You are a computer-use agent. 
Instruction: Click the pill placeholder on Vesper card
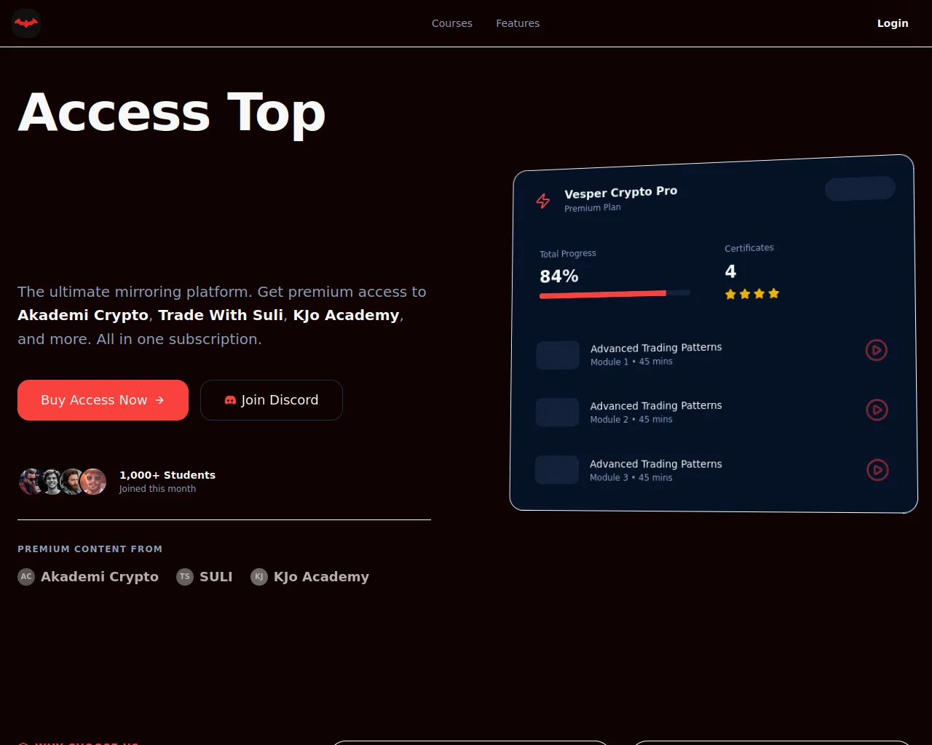coord(860,188)
